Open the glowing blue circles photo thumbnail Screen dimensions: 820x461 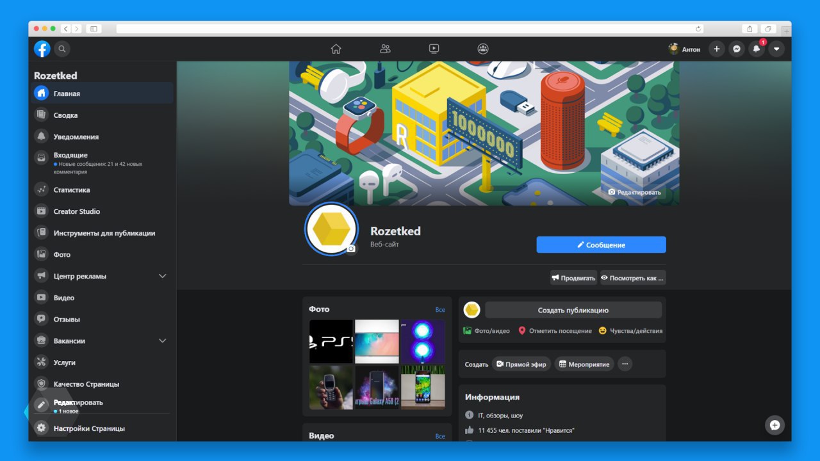tap(423, 341)
